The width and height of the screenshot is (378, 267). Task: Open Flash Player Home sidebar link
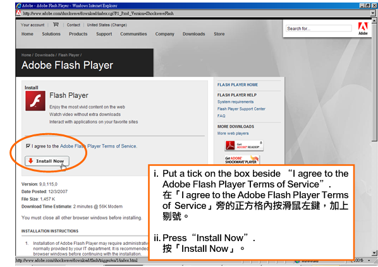coord(238,85)
